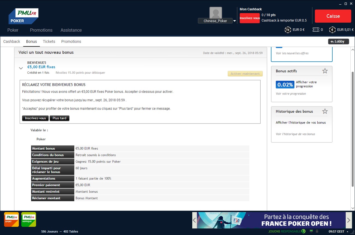The height and width of the screenshot is (235, 355).
Task: Open the Assistance menu
Action: click(71, 30)
